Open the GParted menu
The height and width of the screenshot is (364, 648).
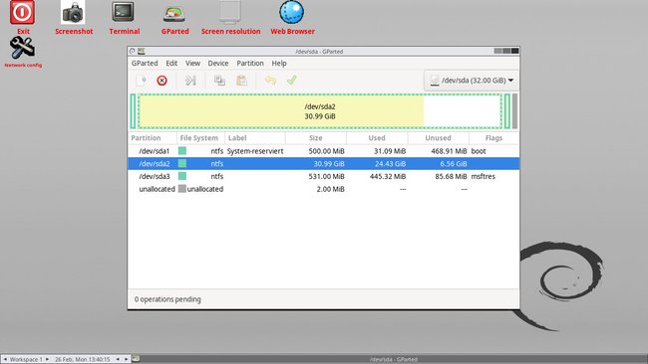pos(145,63)
